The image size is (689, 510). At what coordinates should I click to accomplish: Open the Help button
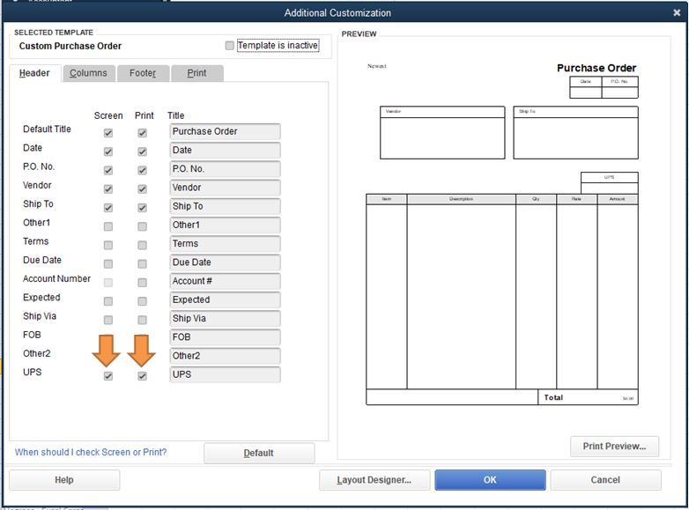pyautogui.click(x=64, y=480)
